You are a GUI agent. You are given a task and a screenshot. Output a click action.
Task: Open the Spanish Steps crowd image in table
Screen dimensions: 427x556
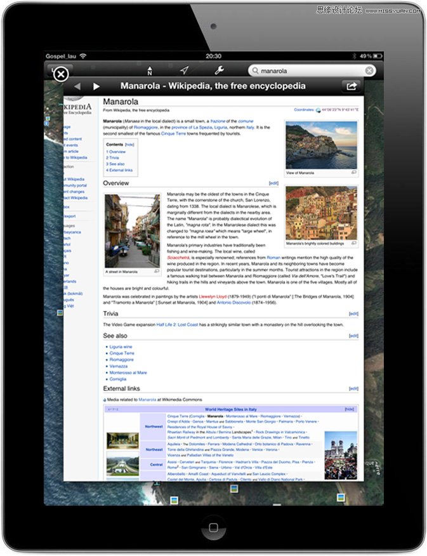[x=341, y=455]
